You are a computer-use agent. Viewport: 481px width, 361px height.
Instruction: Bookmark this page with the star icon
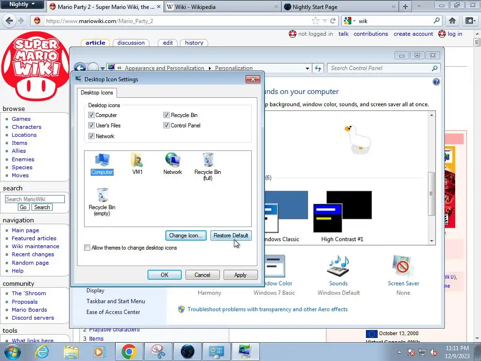tap(315, 21)
